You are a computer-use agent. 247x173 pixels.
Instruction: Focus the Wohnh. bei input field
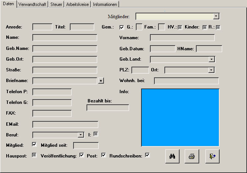pyautogui.click(x=186, y=81)
